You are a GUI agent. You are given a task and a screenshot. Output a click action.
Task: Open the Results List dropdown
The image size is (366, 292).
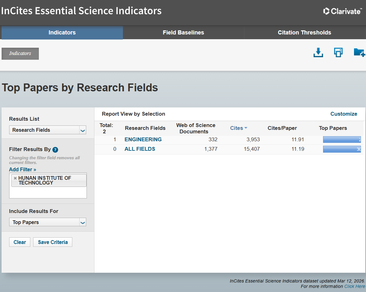pos(48,130)
